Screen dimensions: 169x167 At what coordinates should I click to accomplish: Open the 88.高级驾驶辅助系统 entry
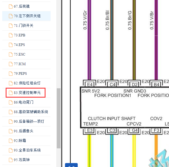(x=26, y=112)
